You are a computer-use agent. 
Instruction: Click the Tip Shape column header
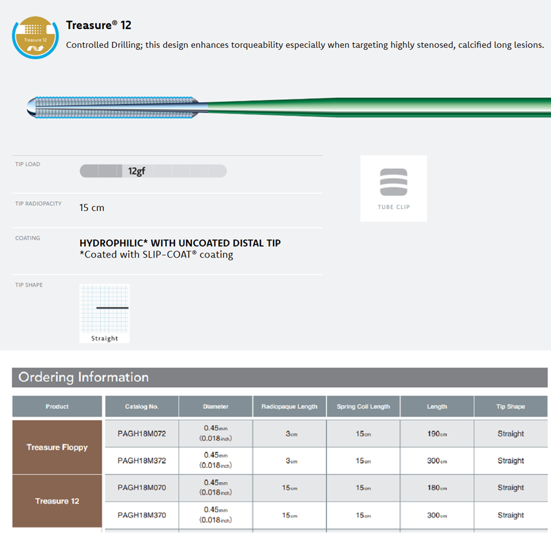[x=510, y=406]
